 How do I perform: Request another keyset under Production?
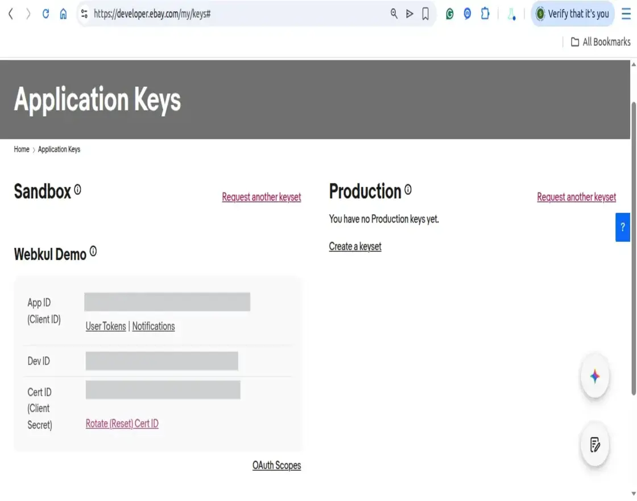pos(576,197)
